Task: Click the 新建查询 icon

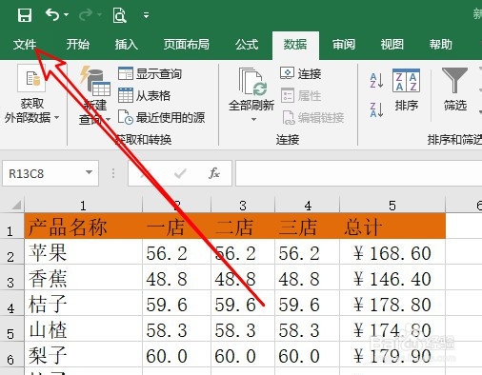Action: pyautogui.click(x=95, y=81)
